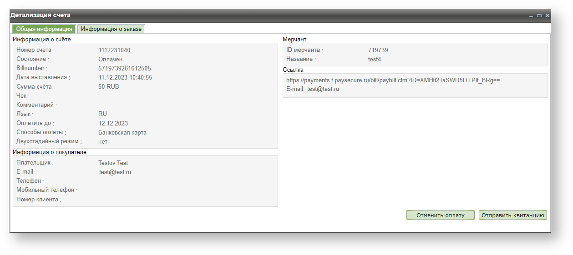
Task: Click the Детализация счёта title bar
Action: [269, 15]
